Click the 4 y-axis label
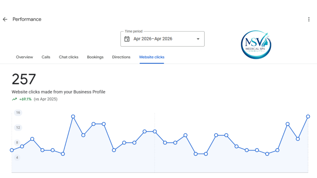317x178 pixels. click(x=17, y=157)
